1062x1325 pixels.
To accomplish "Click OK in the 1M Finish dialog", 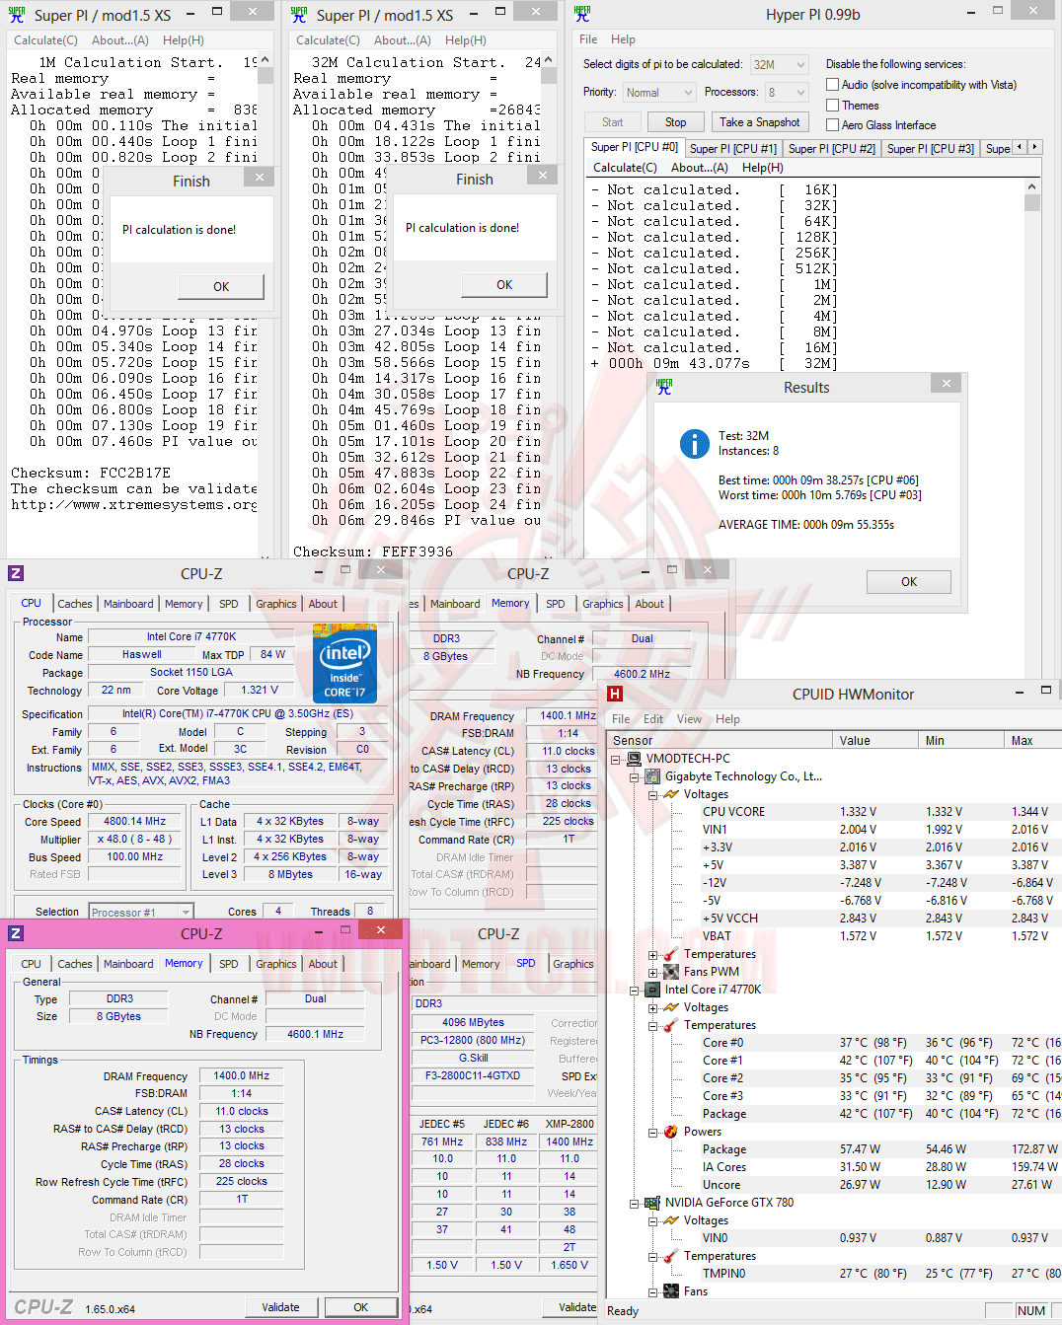I will (x=221, y=287).
